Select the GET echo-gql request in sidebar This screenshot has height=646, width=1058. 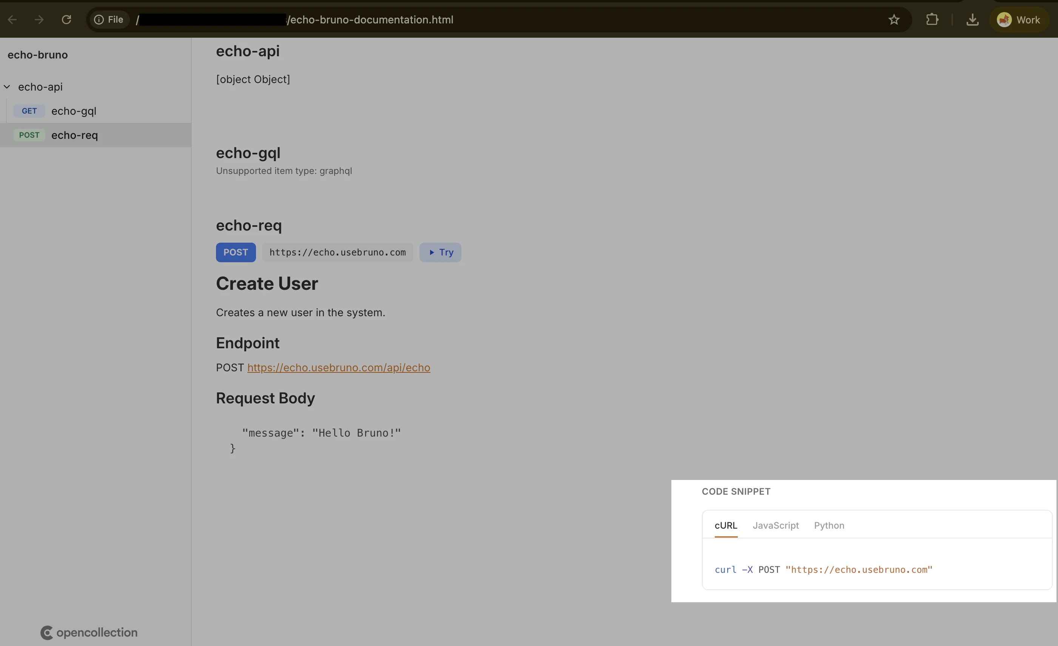pos(73,111)
